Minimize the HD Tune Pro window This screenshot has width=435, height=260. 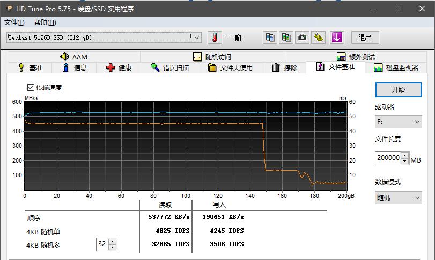pos(373,9)
